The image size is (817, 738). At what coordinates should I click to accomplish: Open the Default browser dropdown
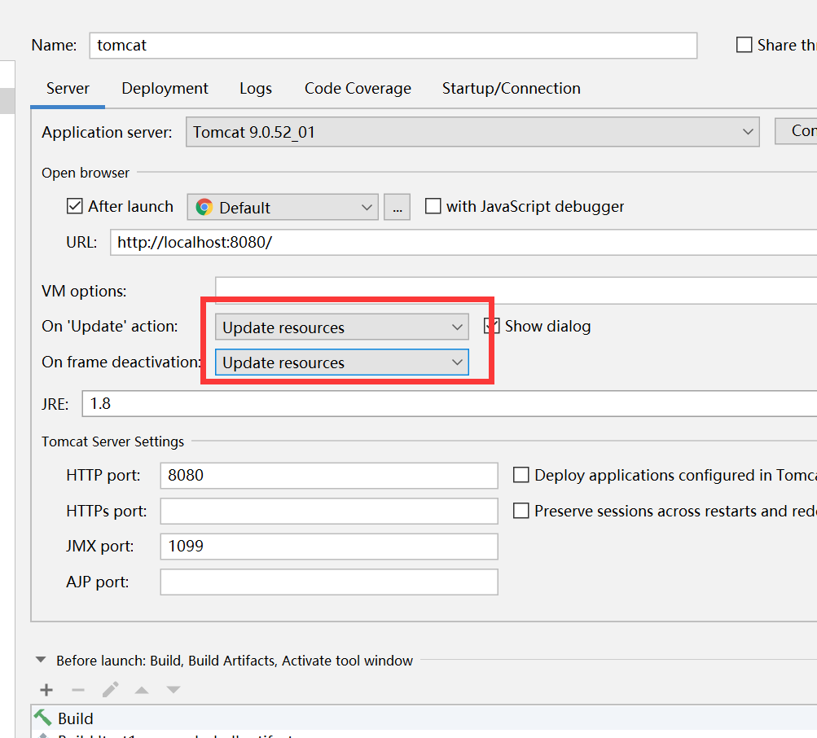pos(283,208)
